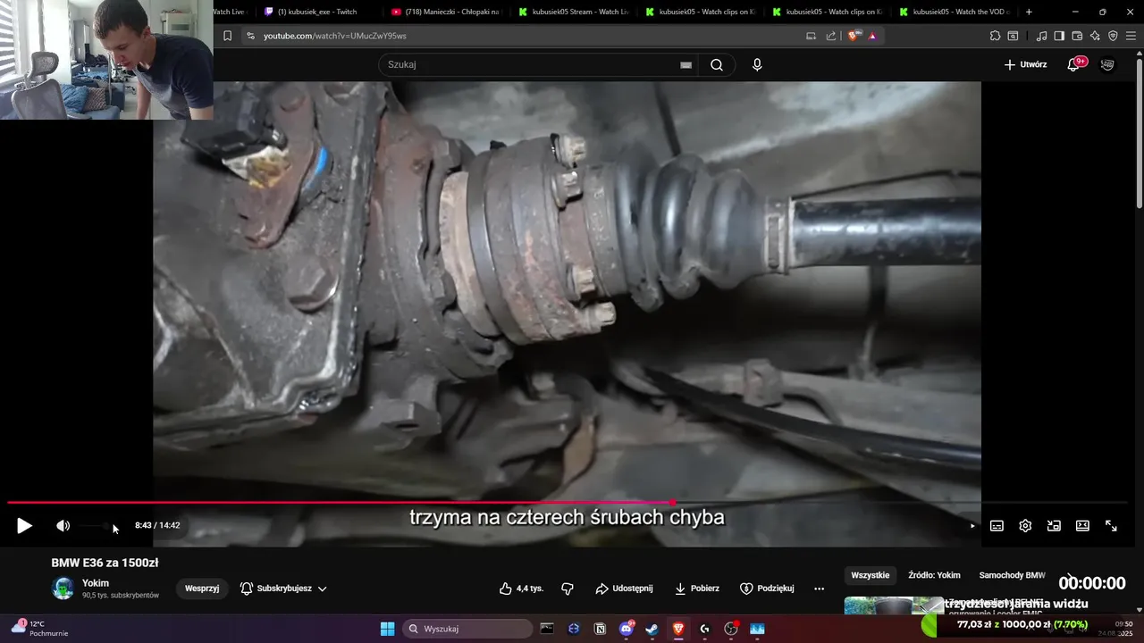Switch to the kubusiek05 Watch the VOD tab
Viewport: 1144px width, 643px height.
[955, 12]
